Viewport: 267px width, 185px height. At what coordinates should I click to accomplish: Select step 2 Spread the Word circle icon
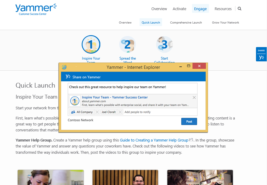(x=128, y=44)
